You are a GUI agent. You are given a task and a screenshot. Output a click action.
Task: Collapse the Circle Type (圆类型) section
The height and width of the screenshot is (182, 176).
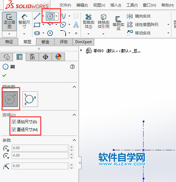[x=74, y=87]
